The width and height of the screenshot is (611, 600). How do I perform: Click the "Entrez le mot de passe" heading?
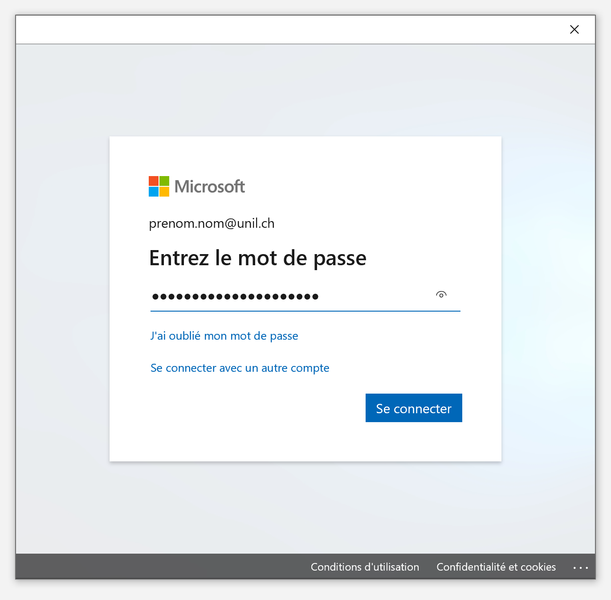(x=258, y=258)
